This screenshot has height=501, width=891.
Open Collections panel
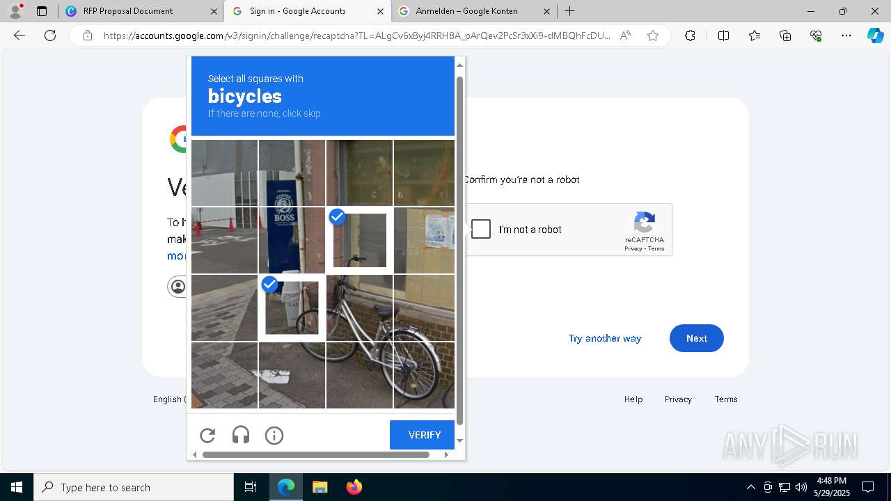[x=785, y=35]
